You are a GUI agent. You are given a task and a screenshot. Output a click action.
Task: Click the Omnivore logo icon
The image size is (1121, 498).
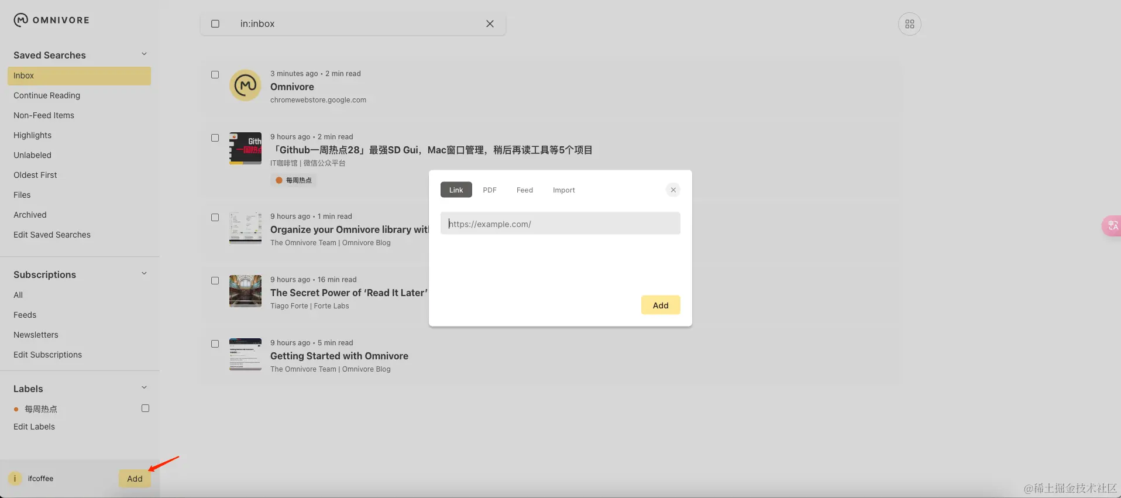(x=21, y=20)
